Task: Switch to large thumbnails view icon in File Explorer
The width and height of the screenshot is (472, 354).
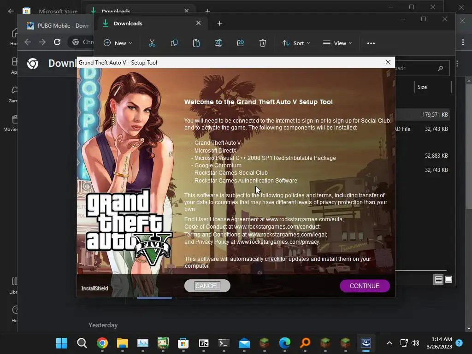Action: [448, 280]
